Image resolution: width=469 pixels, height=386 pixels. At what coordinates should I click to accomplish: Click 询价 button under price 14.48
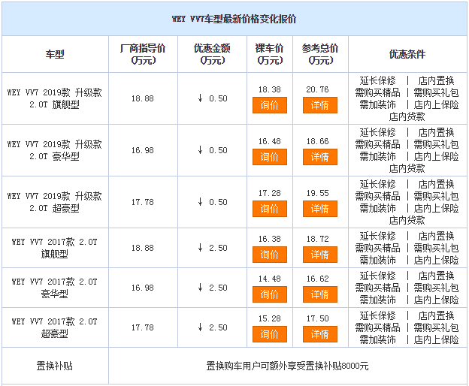click(270, 294)
